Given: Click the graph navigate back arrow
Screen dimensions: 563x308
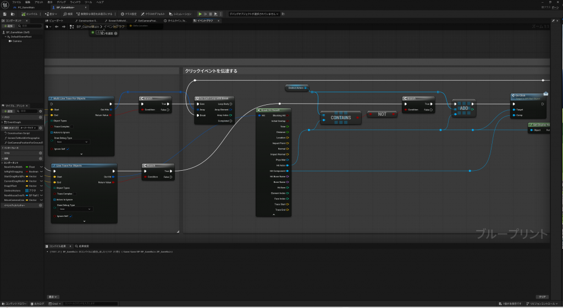Looking at the screenshot, I should [57, 26].
